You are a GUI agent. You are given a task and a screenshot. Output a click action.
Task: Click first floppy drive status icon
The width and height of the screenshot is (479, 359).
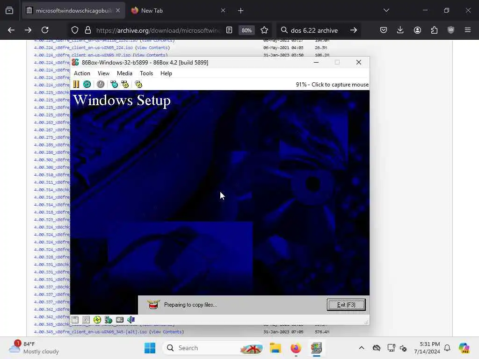[x=75, y=320]
